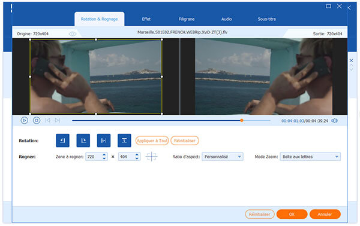The height and width of the screenshot is (226, 360).
Task: Switch to Effet tab
Action: pos(146,19)
